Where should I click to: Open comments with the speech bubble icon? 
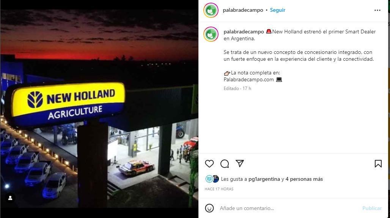click(x=225, y=163)
